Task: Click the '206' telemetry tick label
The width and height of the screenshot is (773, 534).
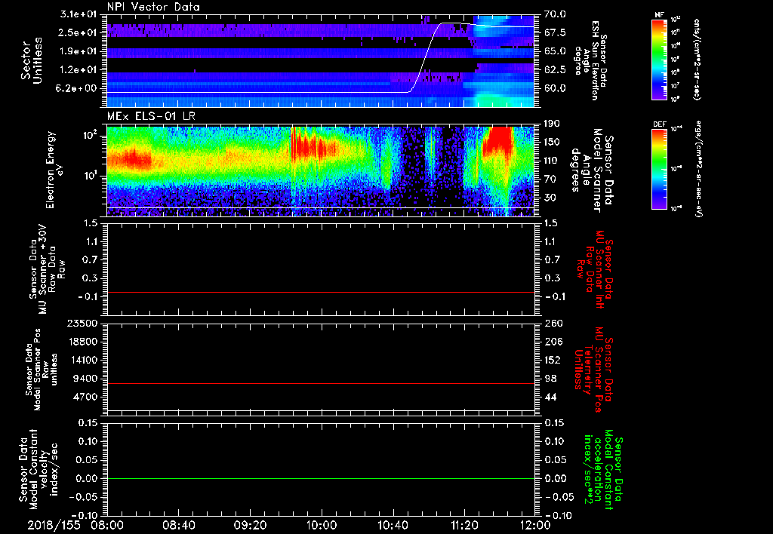Action: click(x=552, y=342)
